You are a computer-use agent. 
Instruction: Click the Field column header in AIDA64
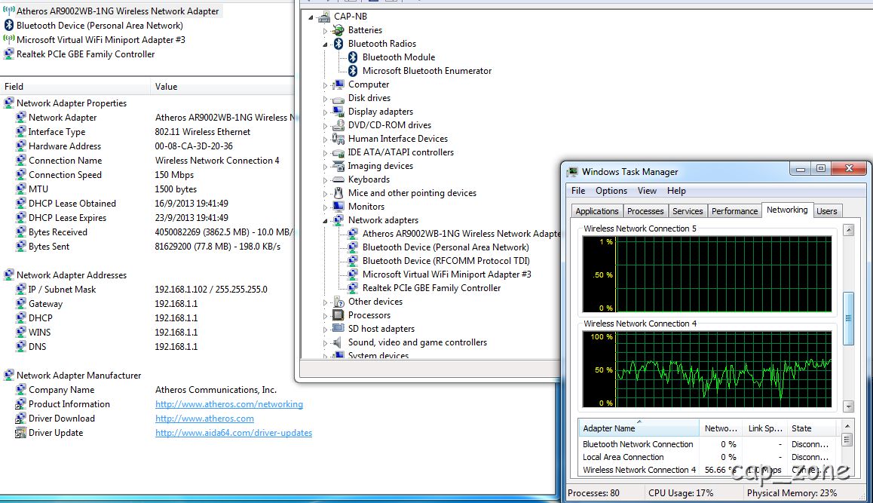pos(75,86)
